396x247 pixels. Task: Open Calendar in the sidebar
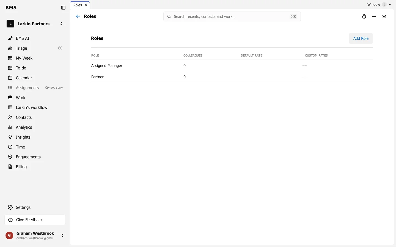coord(35,78)
